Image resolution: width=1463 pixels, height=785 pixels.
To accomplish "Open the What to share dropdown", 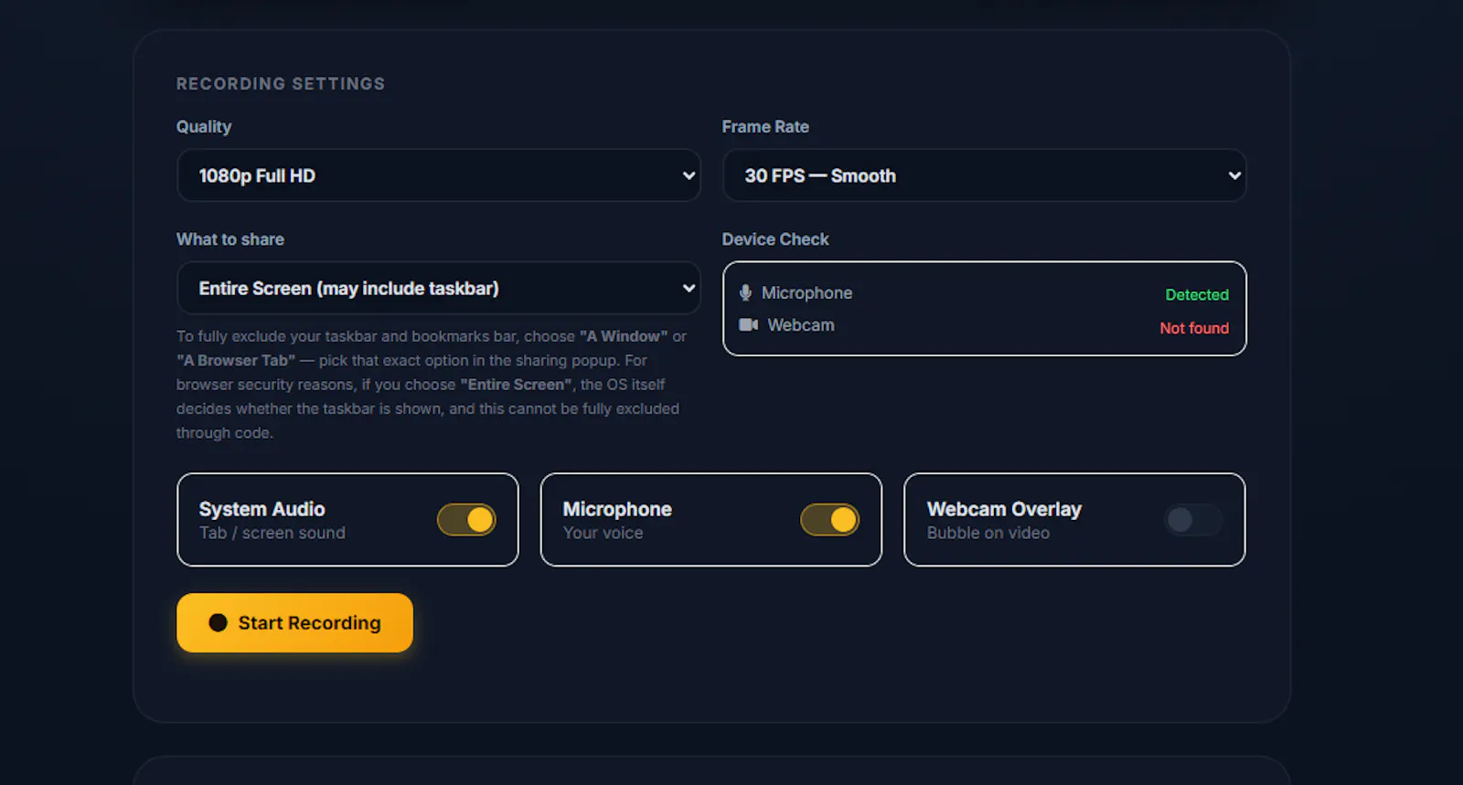I will (439, 288).
